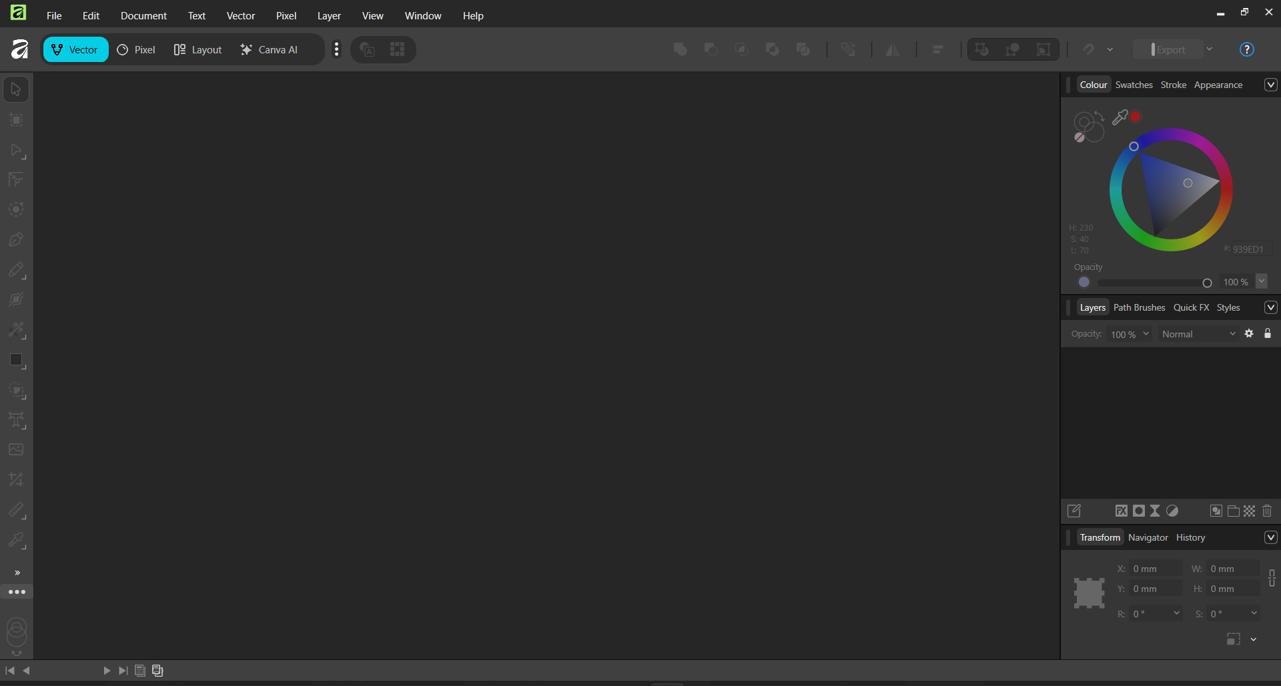This screenshot has width=1281, height=686.
Task: Toggle the aspect ratio link in Transform
Action: coord(1272,578)
